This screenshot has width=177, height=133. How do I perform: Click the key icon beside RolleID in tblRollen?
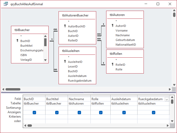[112, 64]
